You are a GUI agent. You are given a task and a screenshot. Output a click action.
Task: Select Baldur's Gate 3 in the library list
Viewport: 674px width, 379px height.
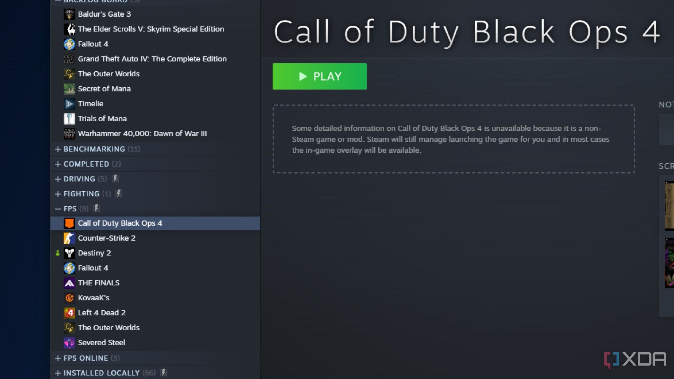[x=155, y=14]
